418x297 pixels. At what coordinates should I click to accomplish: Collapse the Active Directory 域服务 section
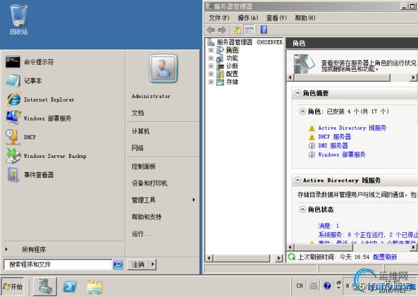298,180
